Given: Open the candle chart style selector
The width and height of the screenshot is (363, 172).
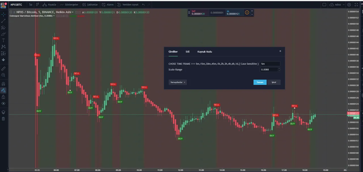Looking at the screenshot, I should (x=37, y=5).
